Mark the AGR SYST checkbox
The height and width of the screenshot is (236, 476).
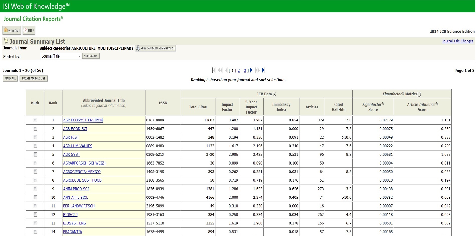click(x=35, y=154)
